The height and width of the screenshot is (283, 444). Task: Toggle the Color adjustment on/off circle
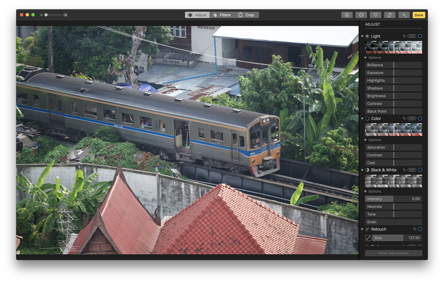[420, 118]
